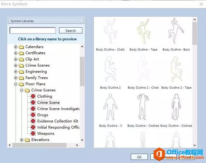Click the library tree scroll down arrow
The width and height of the screenshot is (206, 163).
[x=82, y=140]
